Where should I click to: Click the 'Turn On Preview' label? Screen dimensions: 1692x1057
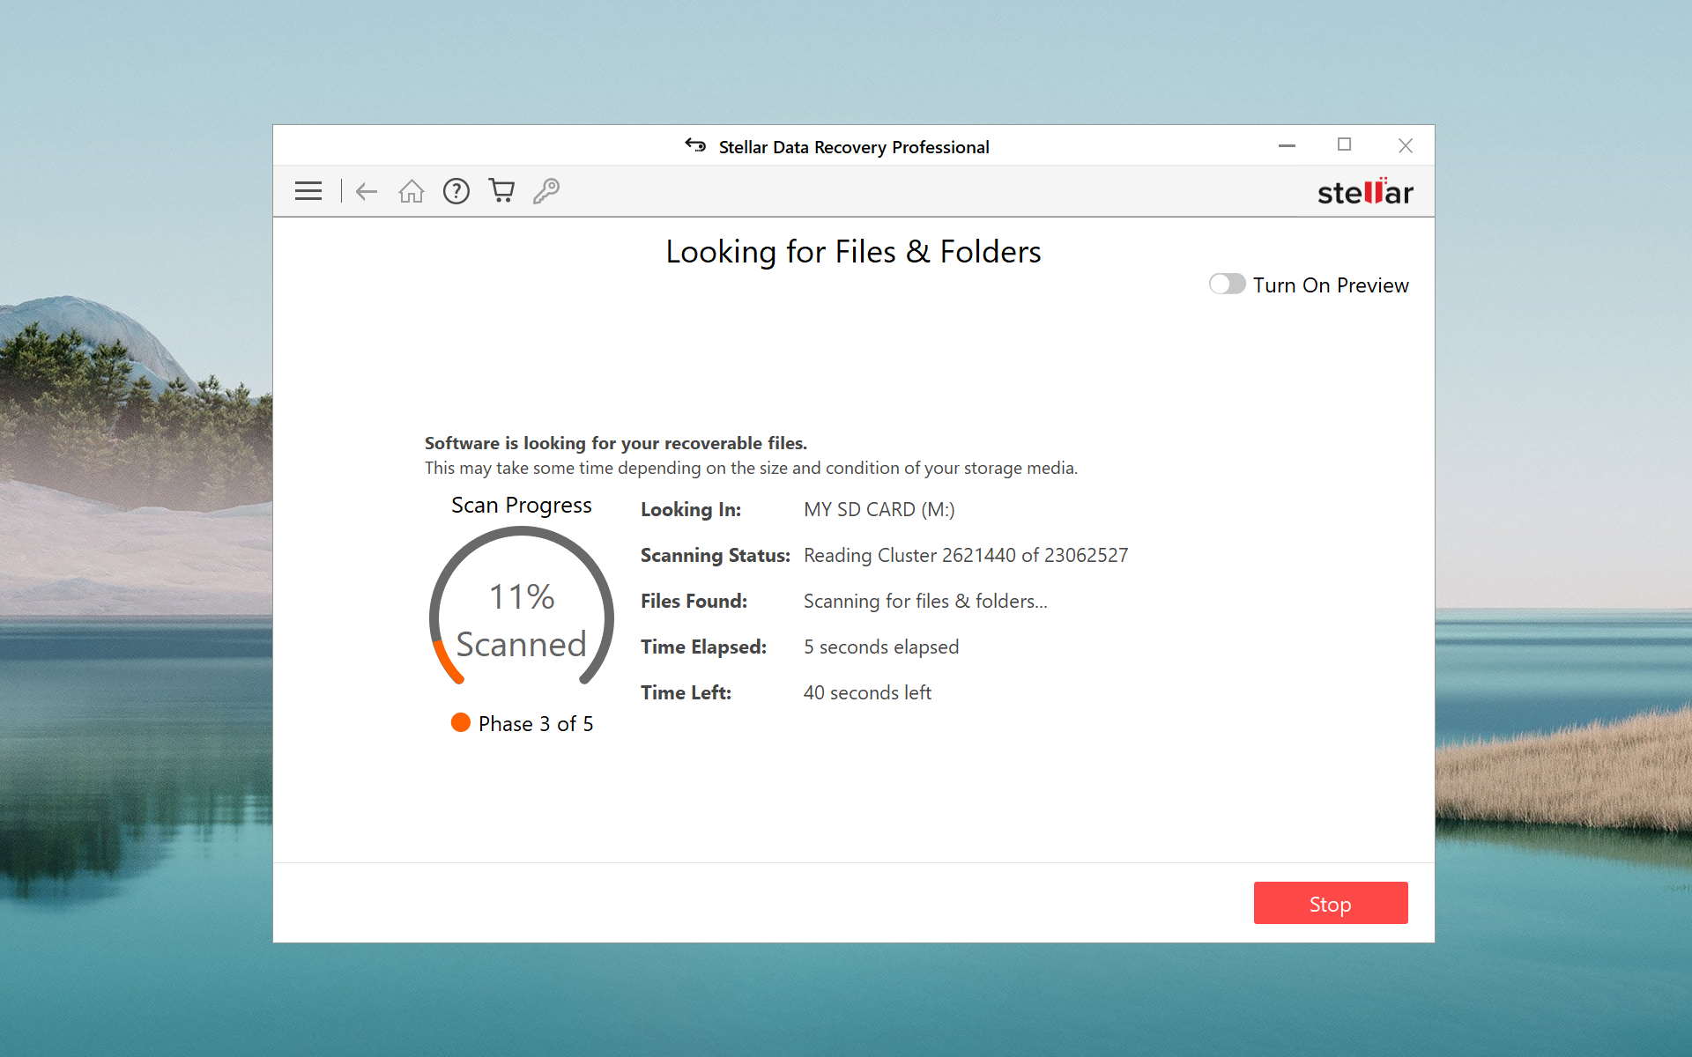coord(1331,285)
